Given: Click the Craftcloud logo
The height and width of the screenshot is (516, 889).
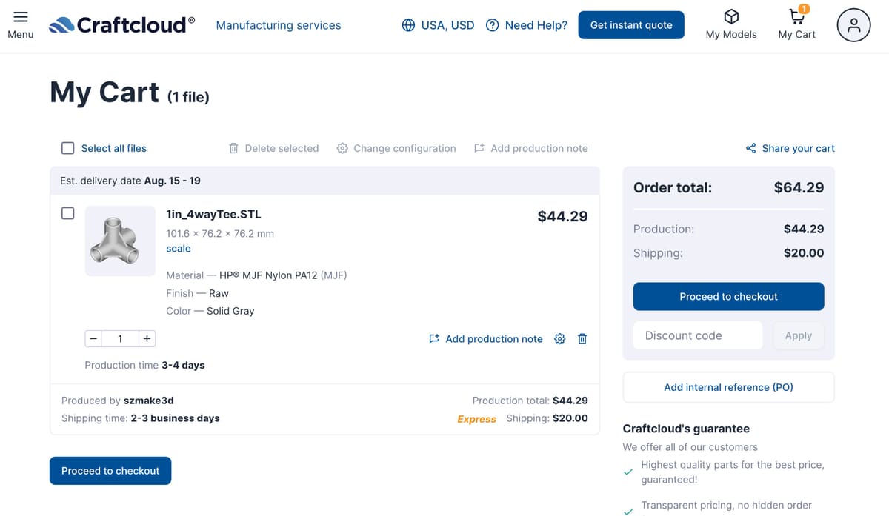Looking at the screenshot, I should tap(122, 25).
